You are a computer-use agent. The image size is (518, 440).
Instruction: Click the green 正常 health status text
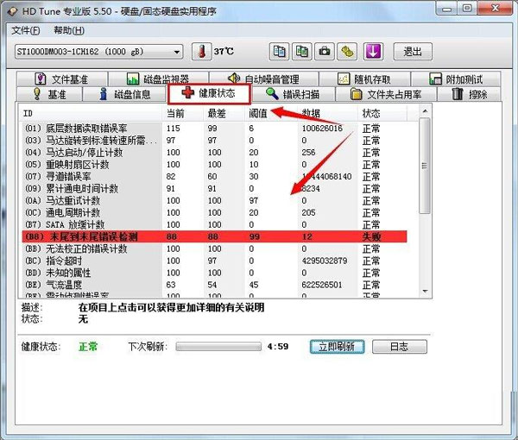coord(88,347)
